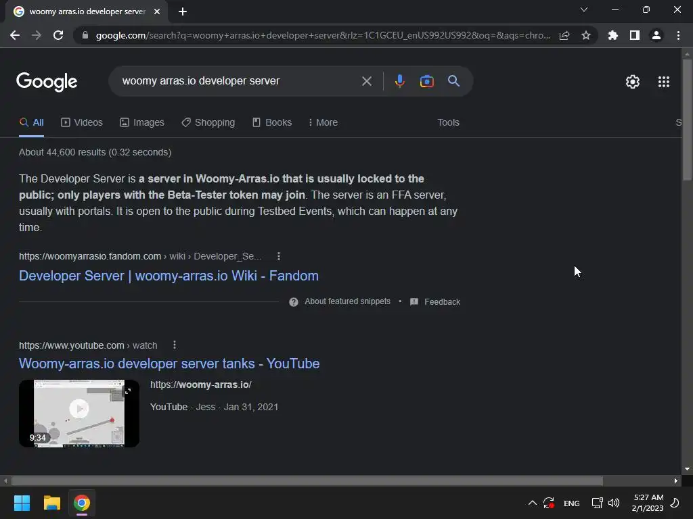The height and width of the screenshot is (519, 693).
Task: Click the scroll down arrow
Action: (x=687, y=469)
